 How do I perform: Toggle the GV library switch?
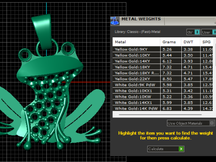[x=197, y=32]
